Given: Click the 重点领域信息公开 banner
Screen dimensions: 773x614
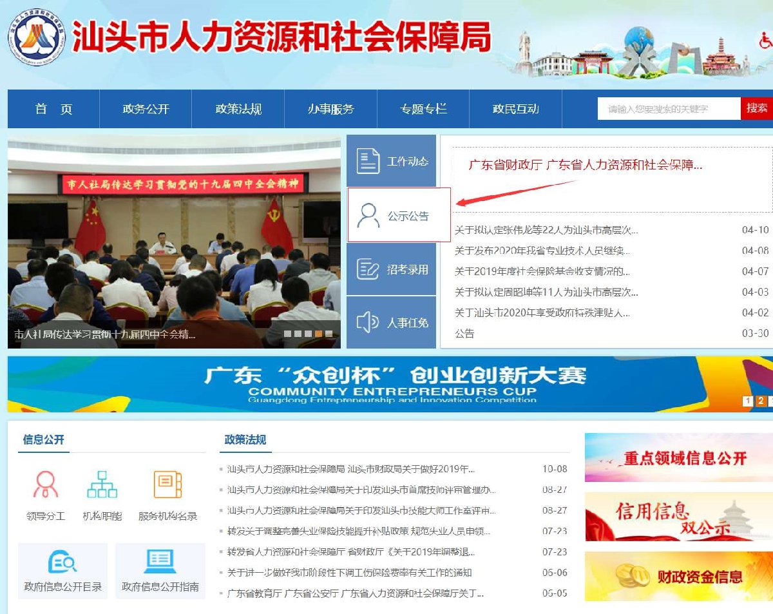Looking at the screenshot, I should 678,458.
